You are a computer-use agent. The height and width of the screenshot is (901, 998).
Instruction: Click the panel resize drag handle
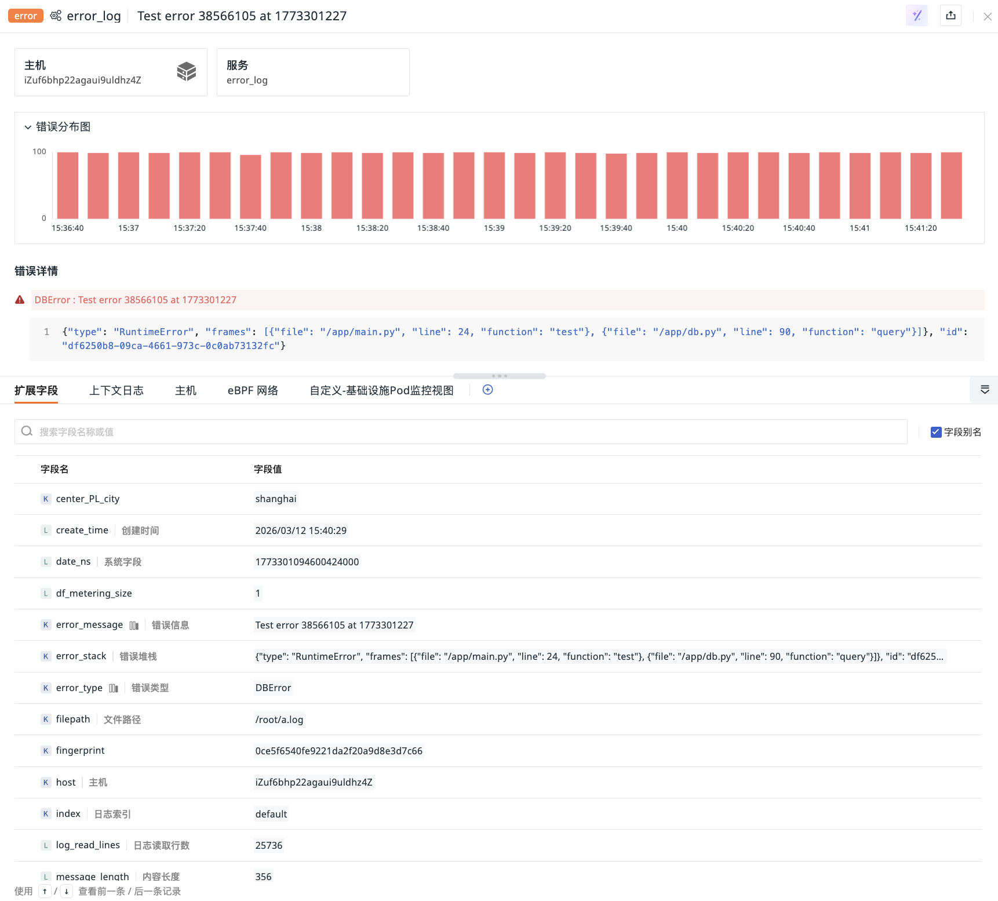(x=500, y=376)
